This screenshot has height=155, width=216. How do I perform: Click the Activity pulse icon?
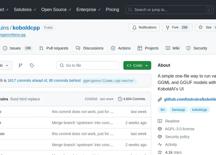(160, 145)
